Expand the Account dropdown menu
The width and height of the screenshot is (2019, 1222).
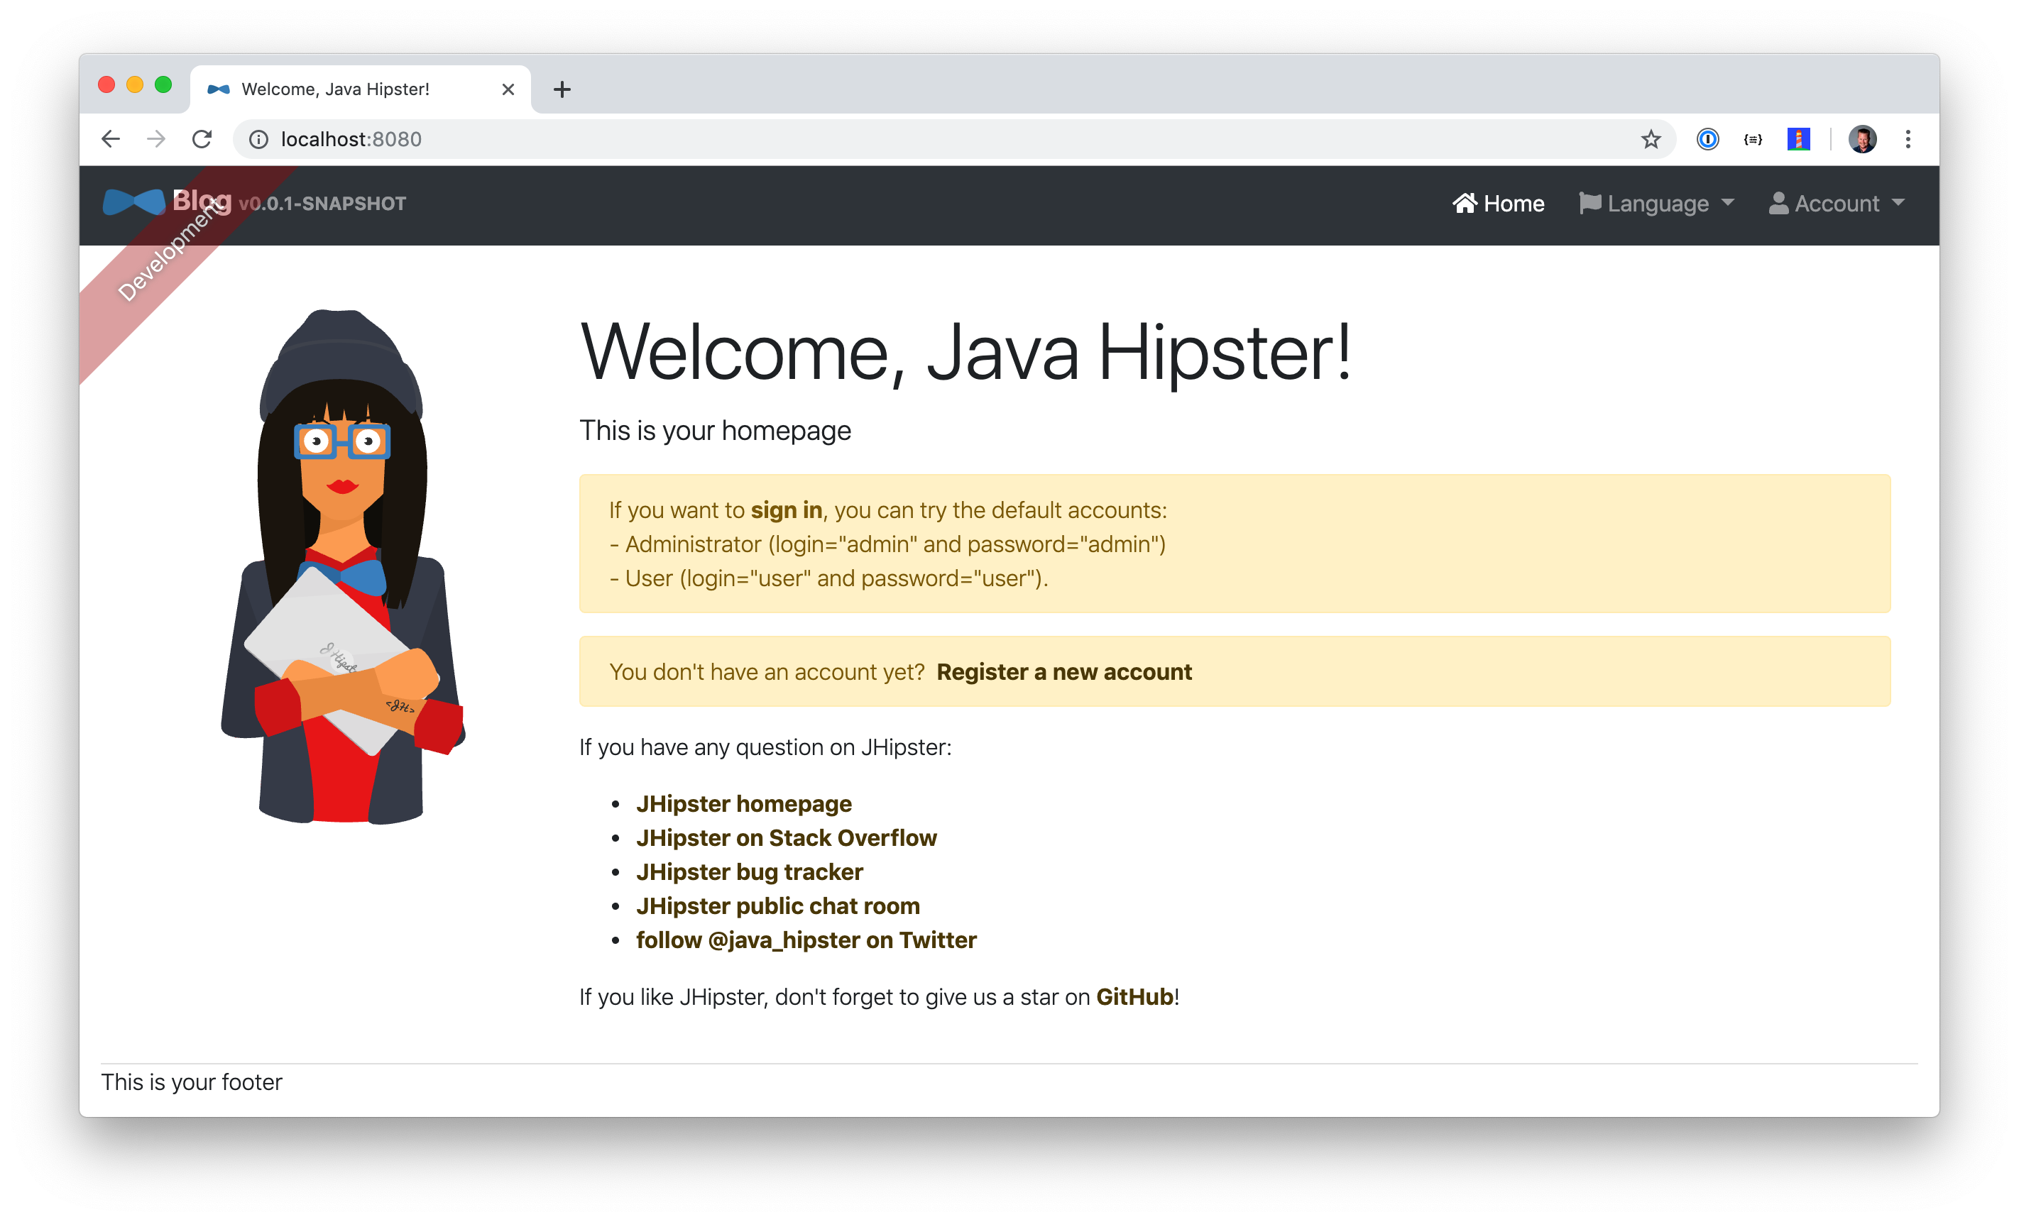coord(1837,203)
